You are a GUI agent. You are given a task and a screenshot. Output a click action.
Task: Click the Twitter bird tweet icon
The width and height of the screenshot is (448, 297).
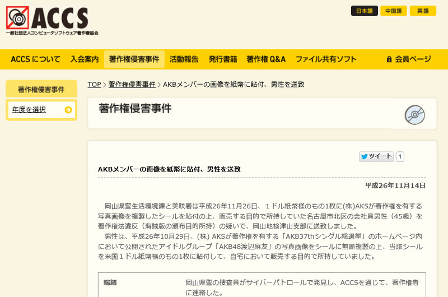tap(365, 156)
